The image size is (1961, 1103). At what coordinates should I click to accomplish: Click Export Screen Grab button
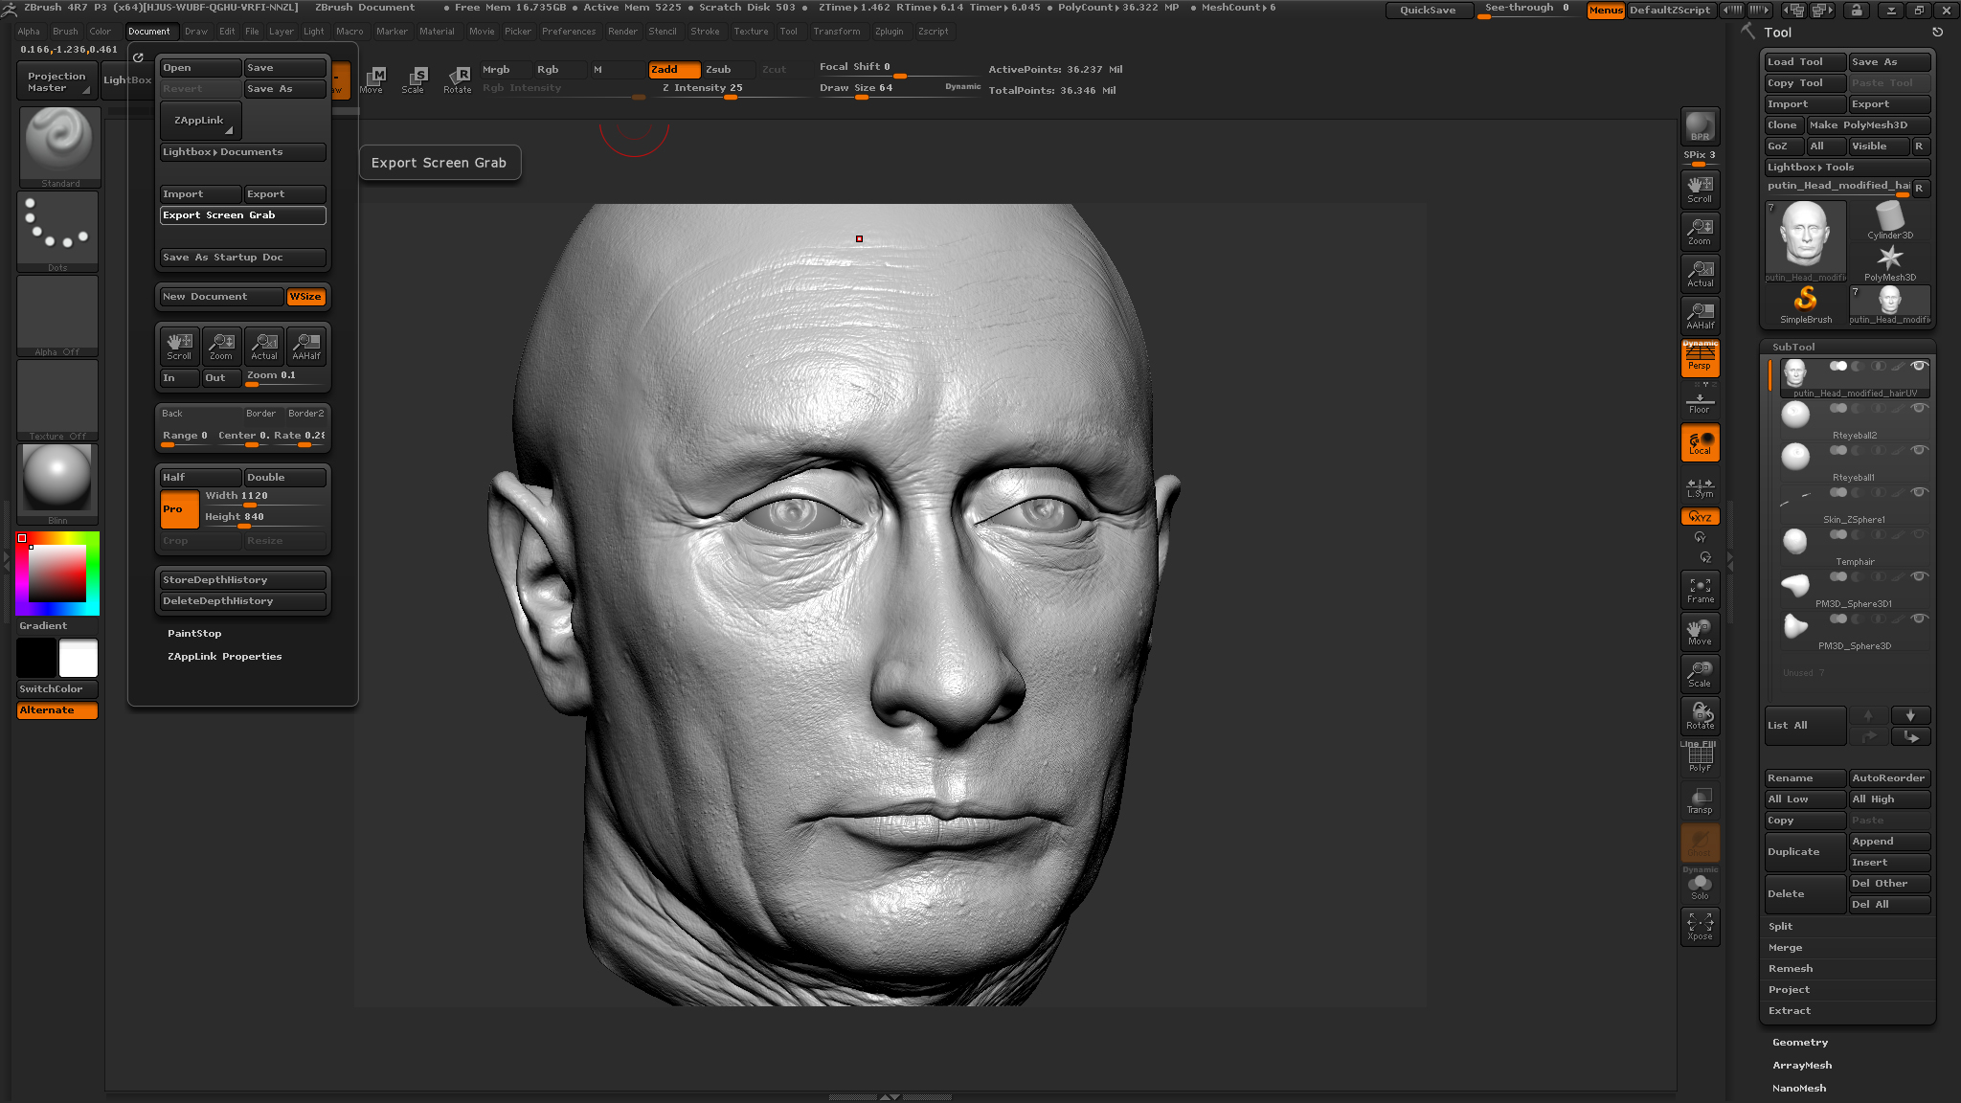click(242, 215)
